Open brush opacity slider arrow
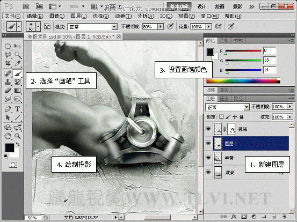Screen dimensions: 297x222 tap(161, 26)
